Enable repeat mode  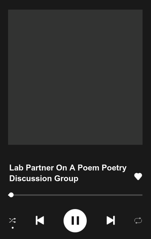pyautogui.click(x=138, y=221)
